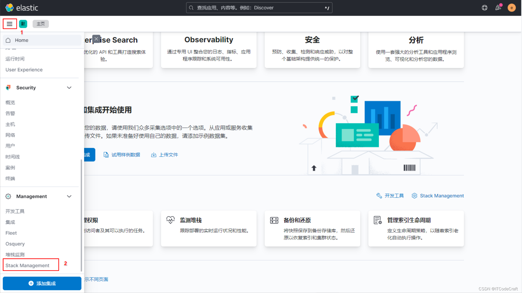The width and height of the screenshot is (522, 293).
Task: Open the 备份和还原 card
Action: coord(312,228)
